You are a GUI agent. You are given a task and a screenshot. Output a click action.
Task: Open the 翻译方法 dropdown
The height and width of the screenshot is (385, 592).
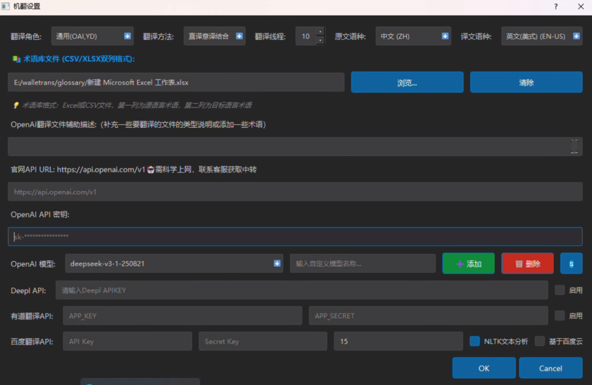[239, 36]
